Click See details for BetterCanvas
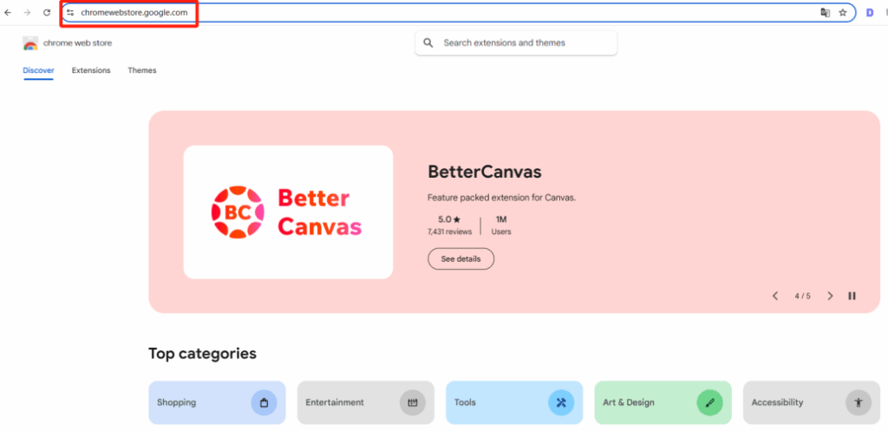This screenshot has height=431, width=888. point(461,258)
